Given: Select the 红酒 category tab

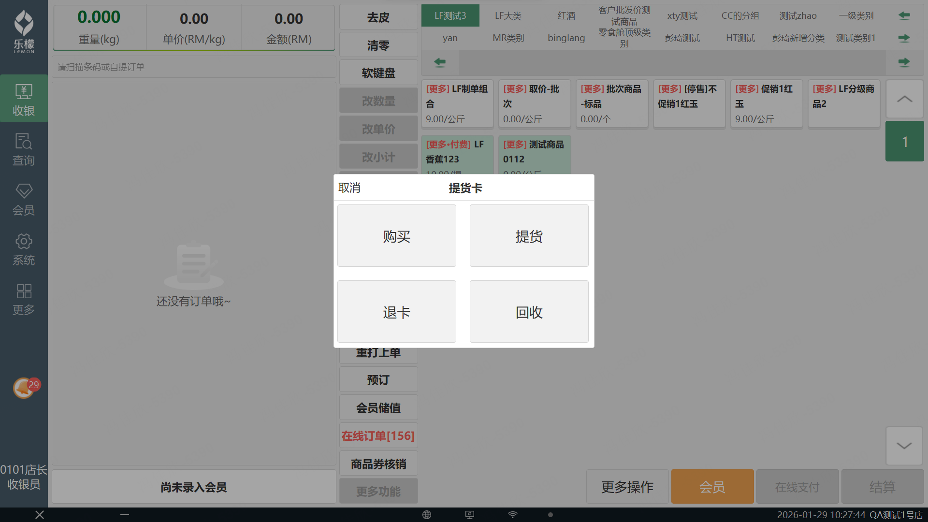Looking at the screenshot, I should [566, 16].
